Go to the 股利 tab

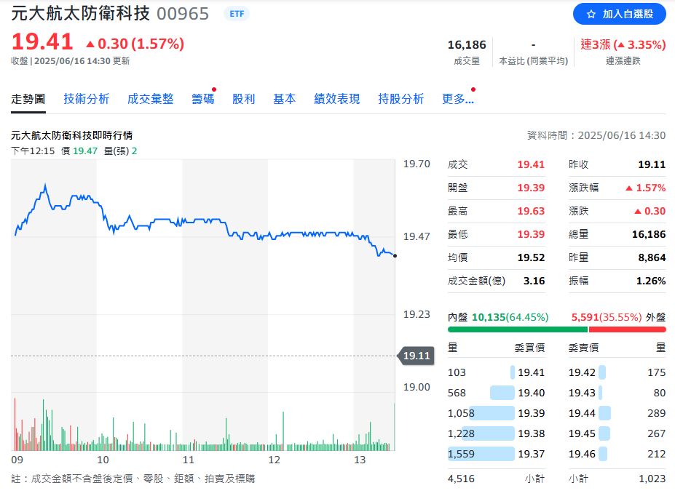pos(244,99)
